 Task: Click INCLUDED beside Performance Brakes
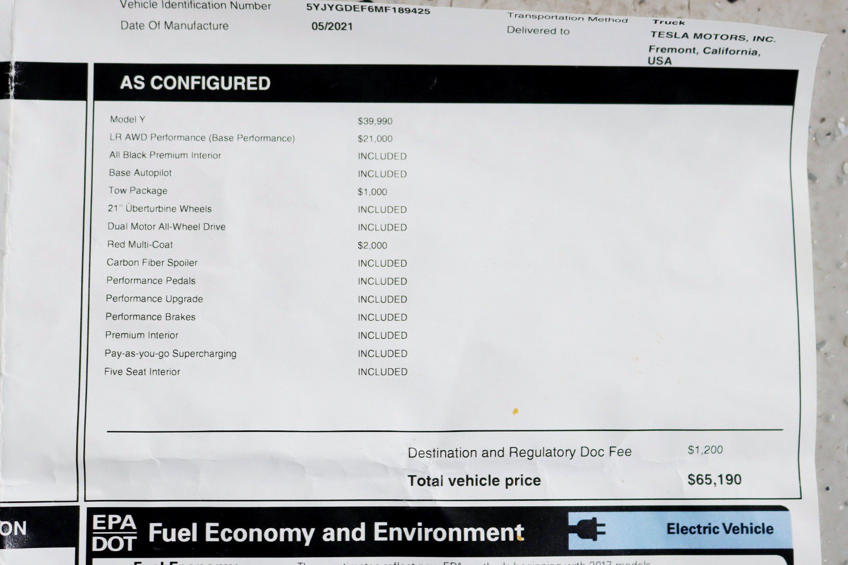382,317
